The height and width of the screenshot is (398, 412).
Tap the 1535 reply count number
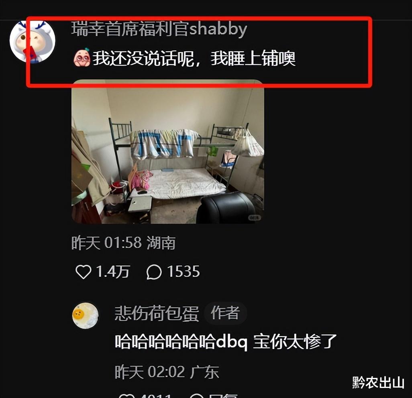click(x=184, y=272)
